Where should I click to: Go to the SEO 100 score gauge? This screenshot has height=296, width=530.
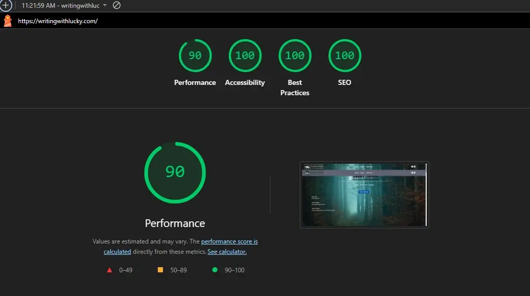[x=344, y=56]
